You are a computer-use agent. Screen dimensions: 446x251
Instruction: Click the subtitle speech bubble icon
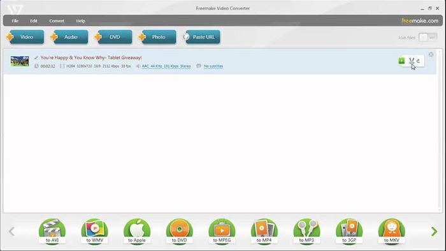[x=199, y=66]
